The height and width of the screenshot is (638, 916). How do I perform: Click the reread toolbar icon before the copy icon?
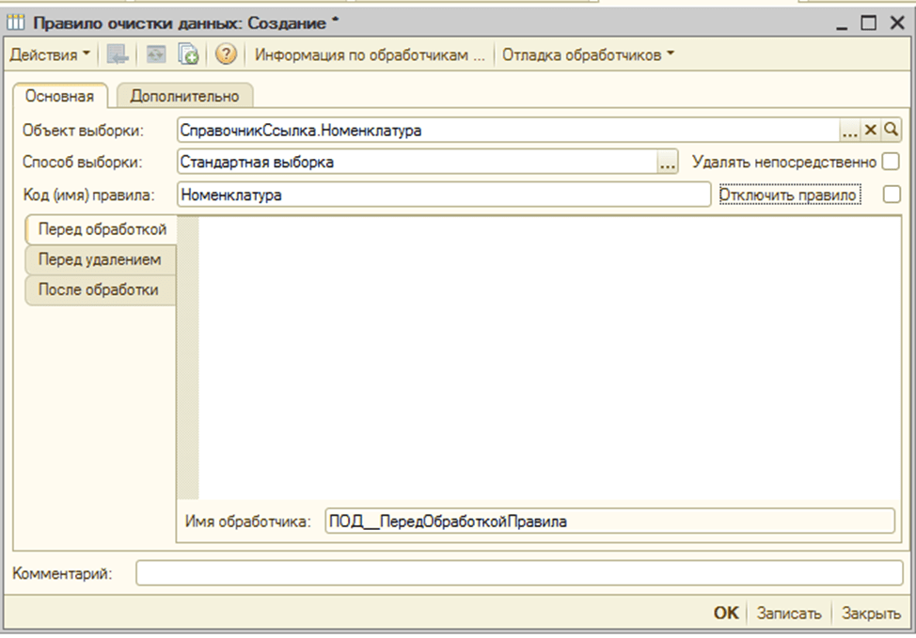[x=154, y=55]
